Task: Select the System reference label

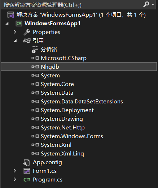Action: point(50,76)
